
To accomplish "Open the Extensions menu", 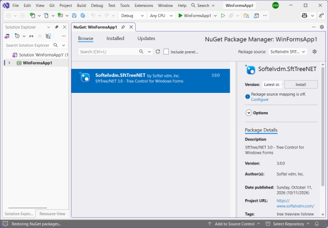I will [x=144, y=5].
